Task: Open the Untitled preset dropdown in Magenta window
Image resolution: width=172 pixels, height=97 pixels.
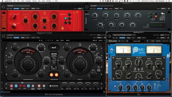Action: click(18, 6)
